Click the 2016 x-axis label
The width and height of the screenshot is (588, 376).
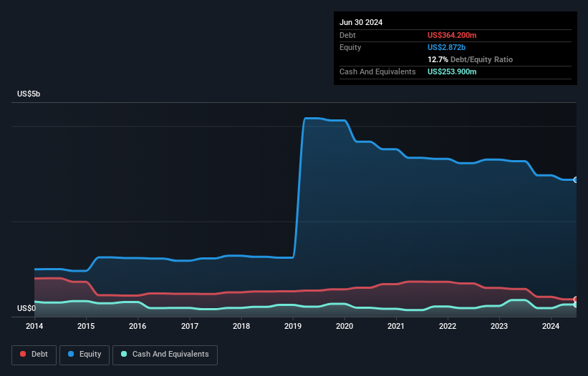[x=138, y=326]
